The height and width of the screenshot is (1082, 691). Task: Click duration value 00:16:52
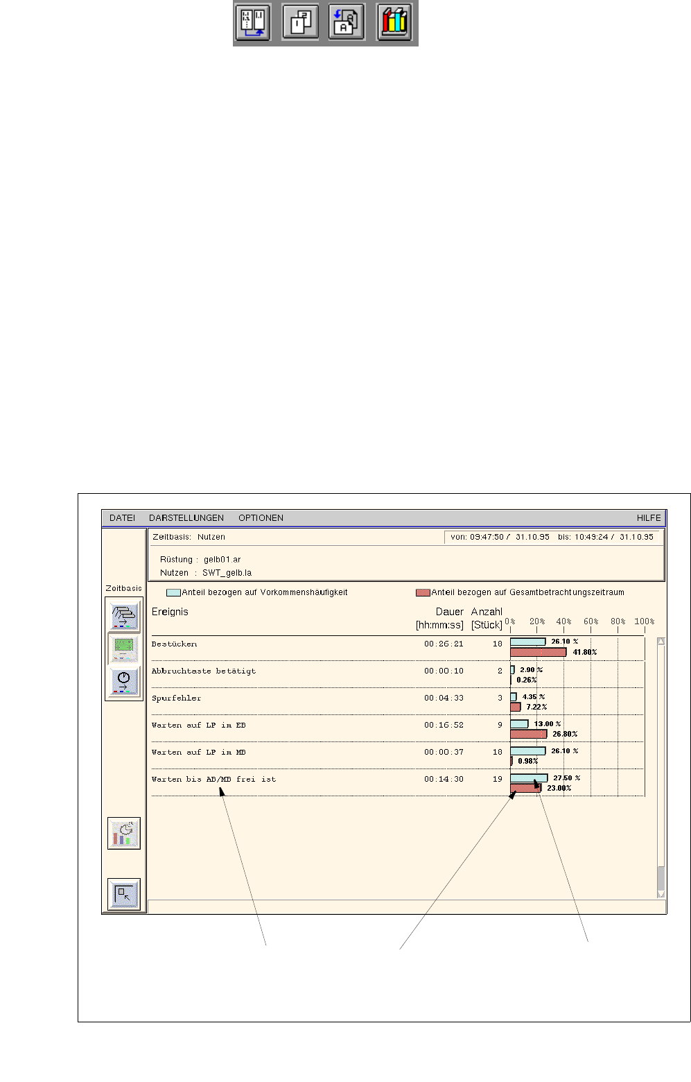tap(444, 725)
